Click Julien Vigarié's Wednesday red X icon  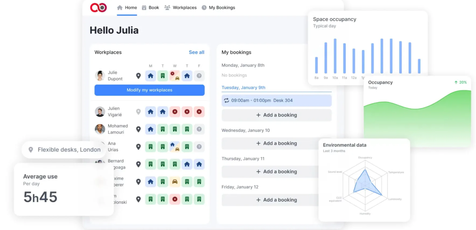175,112
